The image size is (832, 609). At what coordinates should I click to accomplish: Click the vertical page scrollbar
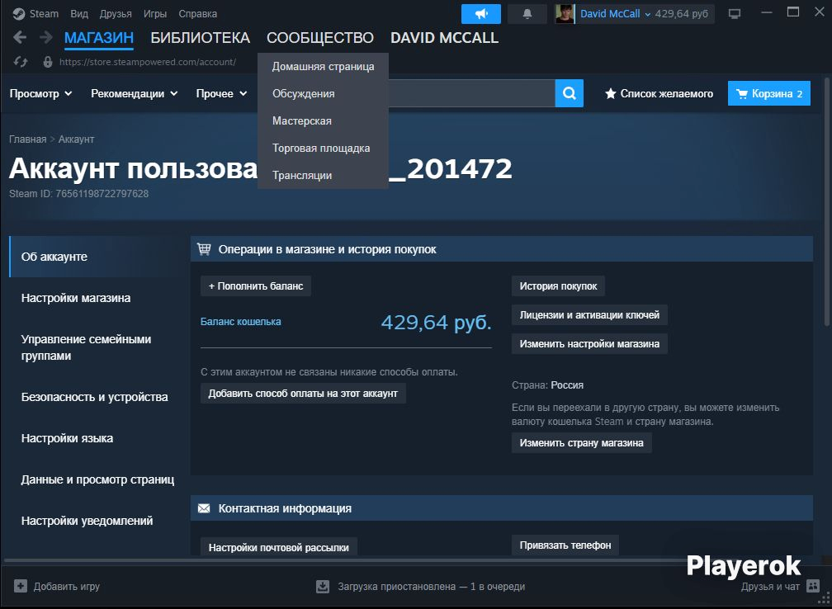827,201
